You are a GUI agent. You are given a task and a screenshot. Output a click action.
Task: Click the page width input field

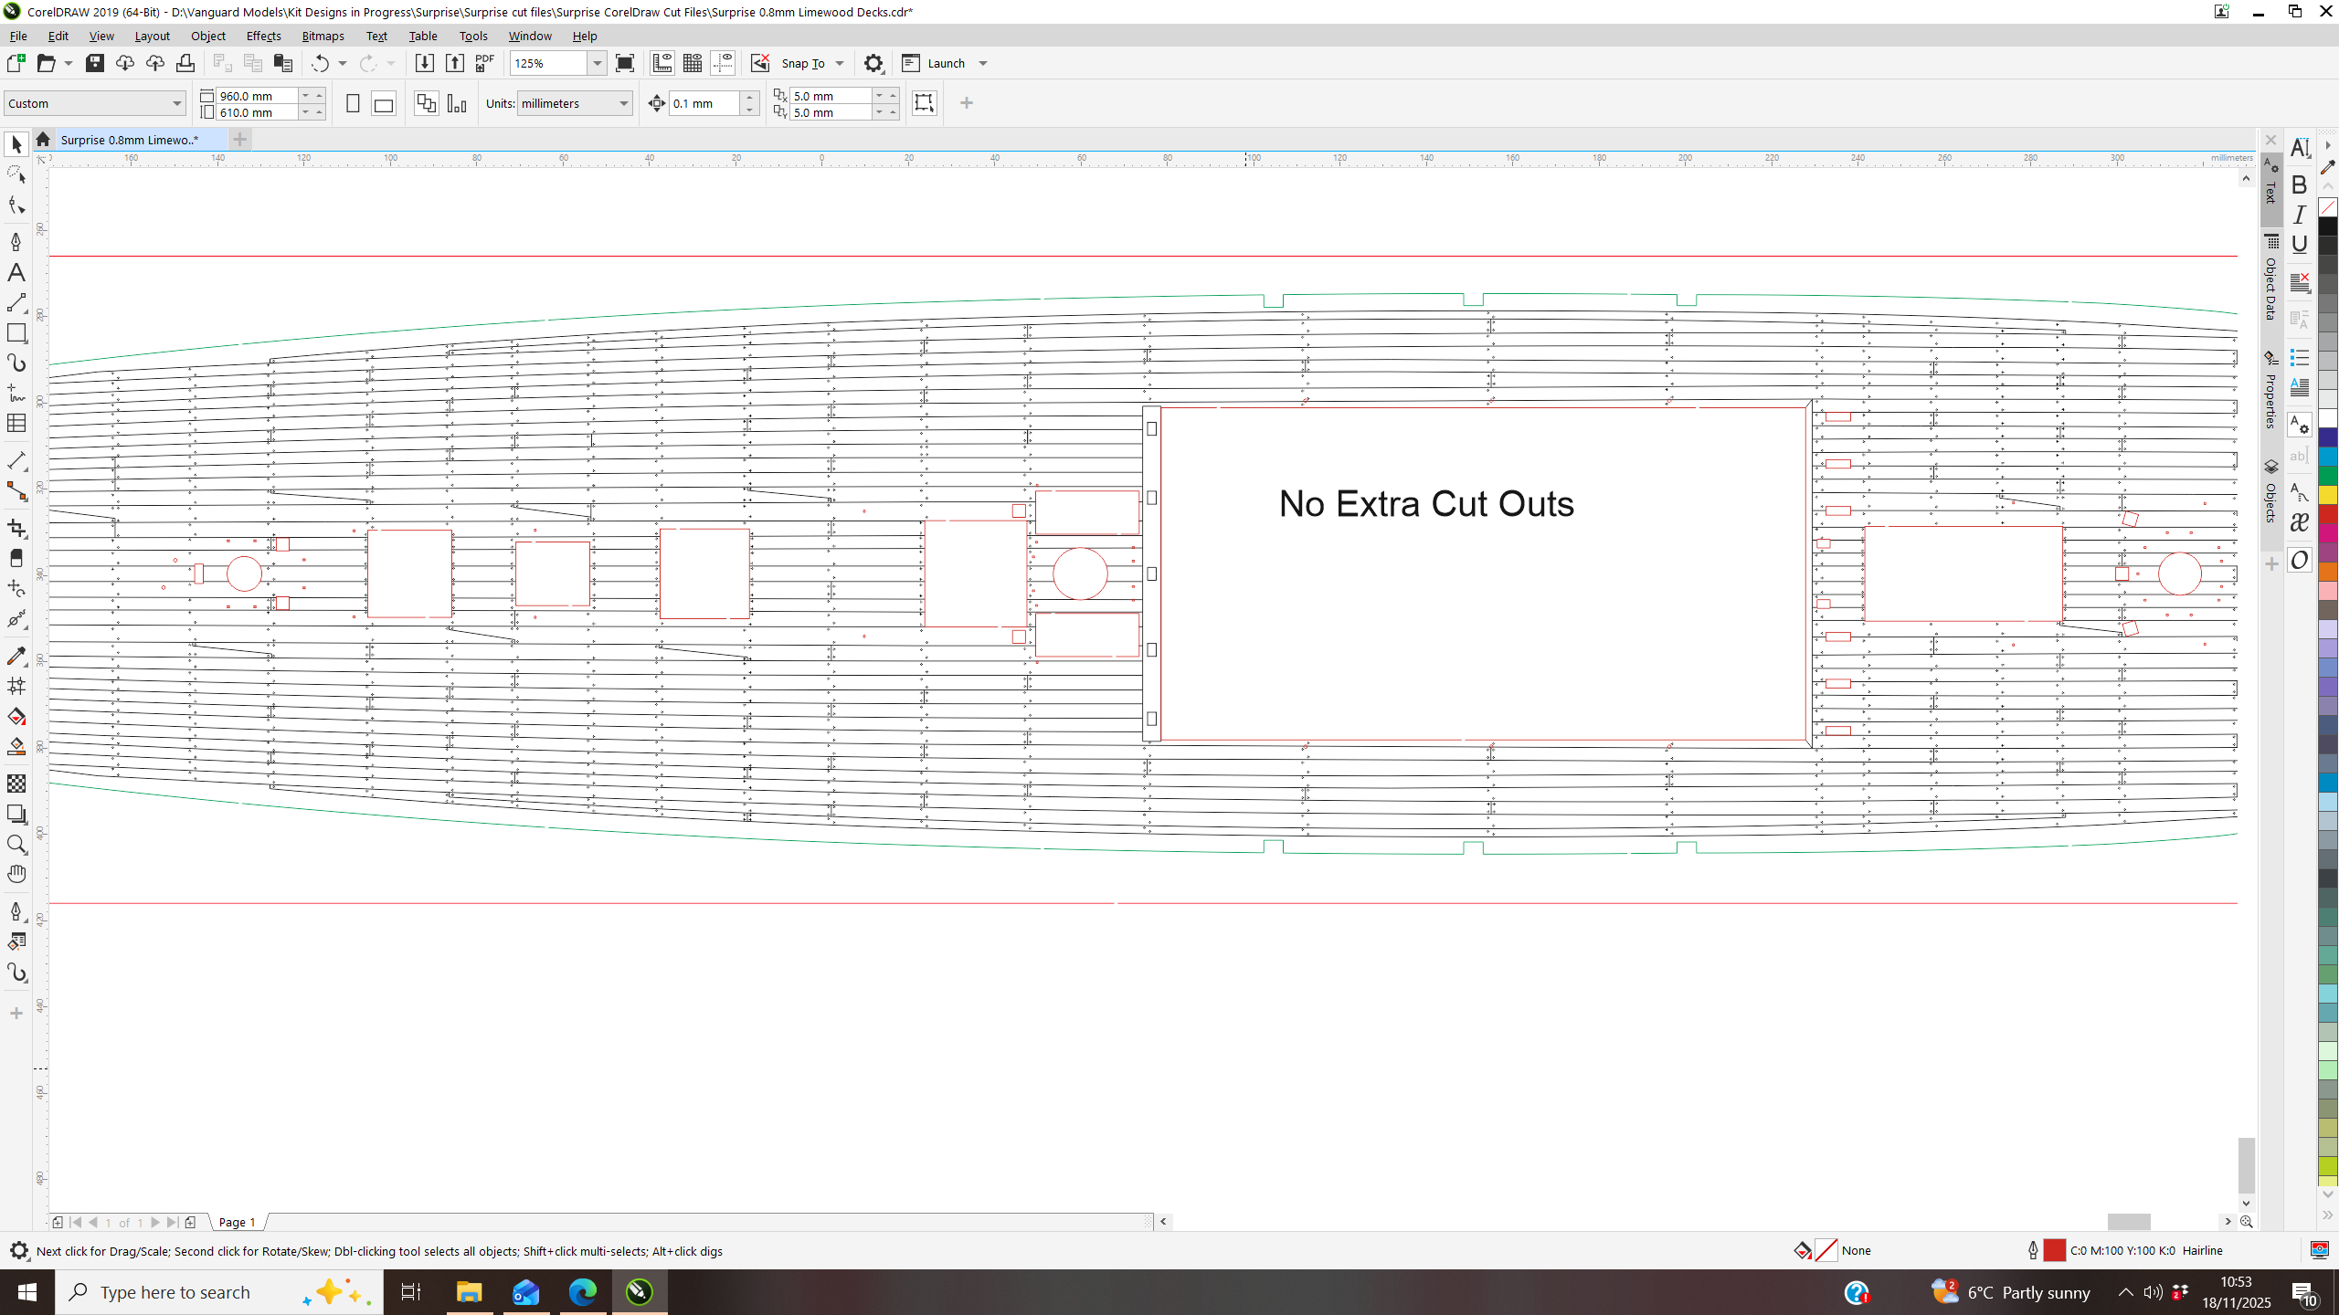(256, 96)
